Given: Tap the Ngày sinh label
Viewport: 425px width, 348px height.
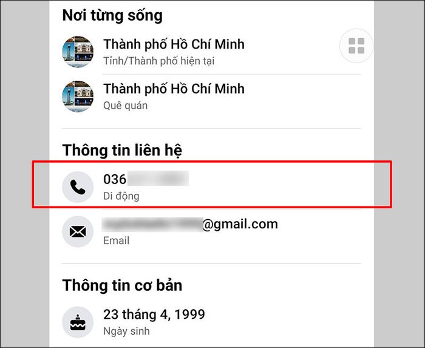Looking at the screenshot, I should pyautogui.click(x=126, y=331).
